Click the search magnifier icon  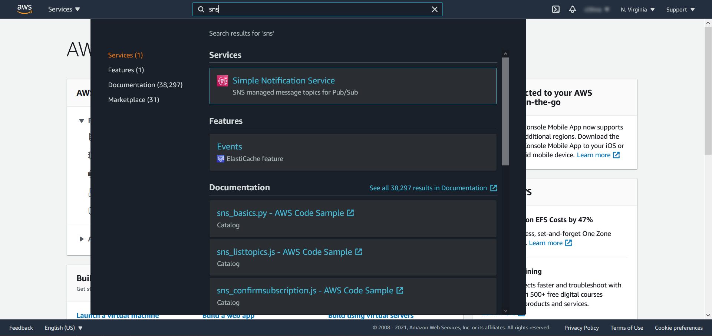click(x=201, y=9)
